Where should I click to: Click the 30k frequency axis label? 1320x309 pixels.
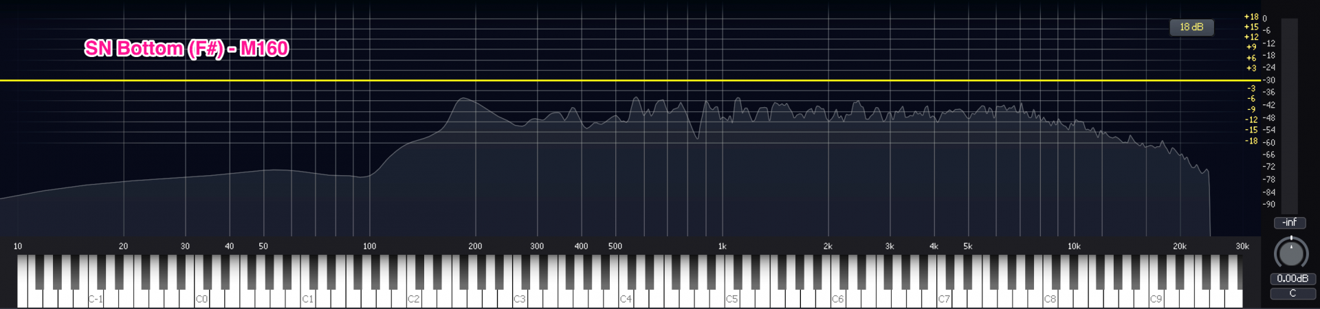click(x=1242, y=246)
